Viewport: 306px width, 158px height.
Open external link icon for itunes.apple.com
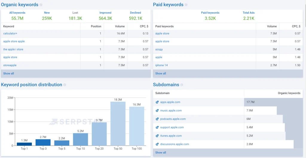[157, 136]
